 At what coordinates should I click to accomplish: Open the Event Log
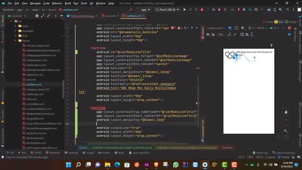tap(260, 153)
